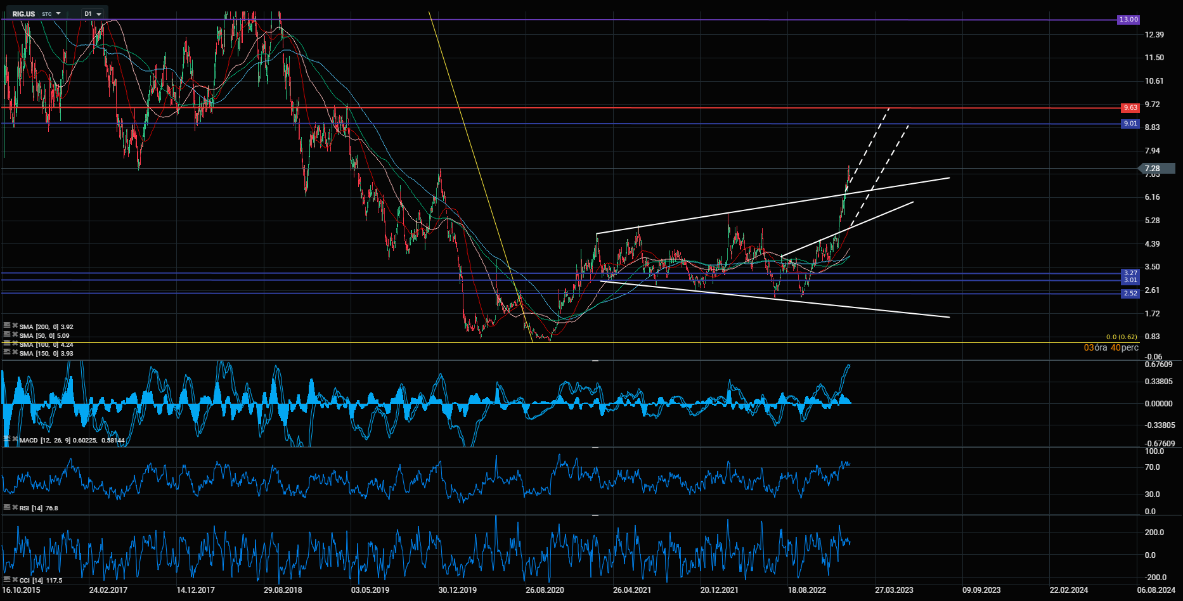Open settings icon for SMA 150 indicator
Screen dimensions: 1183x601
7,352
